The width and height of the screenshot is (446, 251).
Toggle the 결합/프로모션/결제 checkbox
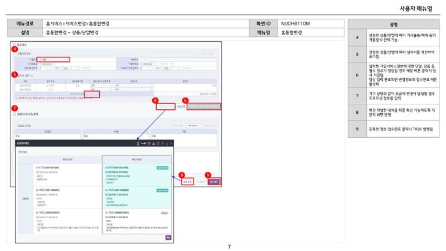[x=14, y=114]
